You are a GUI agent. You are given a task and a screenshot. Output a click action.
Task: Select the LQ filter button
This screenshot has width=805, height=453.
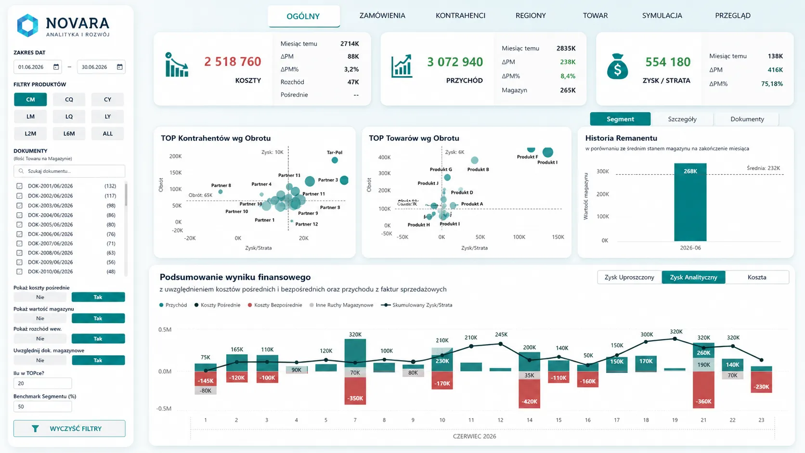(69, 116)
